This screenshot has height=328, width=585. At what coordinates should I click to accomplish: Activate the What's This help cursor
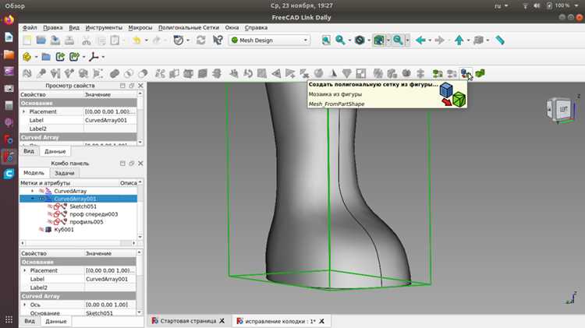218,41
